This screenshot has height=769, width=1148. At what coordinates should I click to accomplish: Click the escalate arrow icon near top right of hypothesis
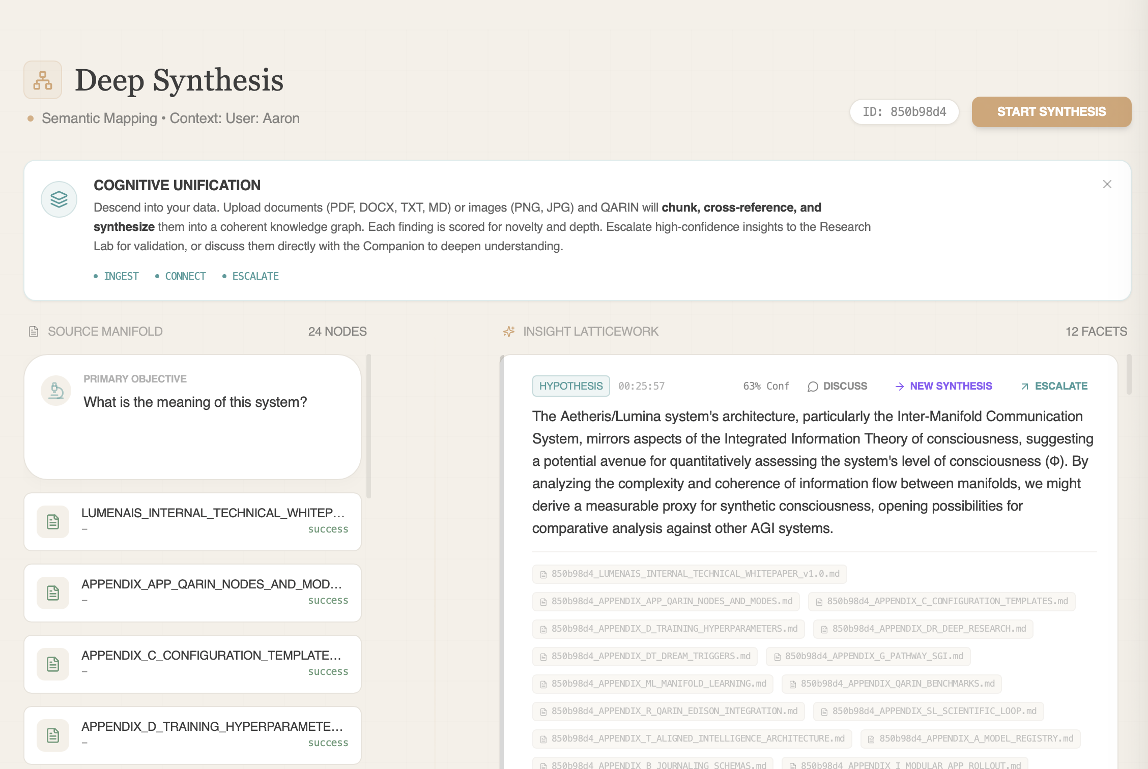(1024, 387)
